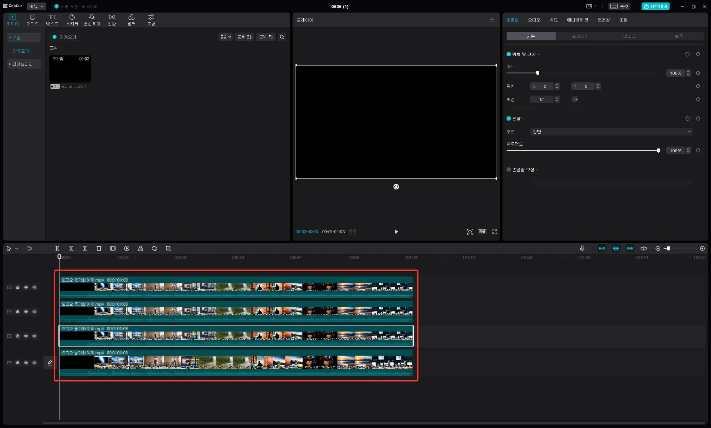This screenshot has height=428, width=711.
Task: Open the menu (메뉴) dropdown in title bar
Action: click(x=36, y=6)
